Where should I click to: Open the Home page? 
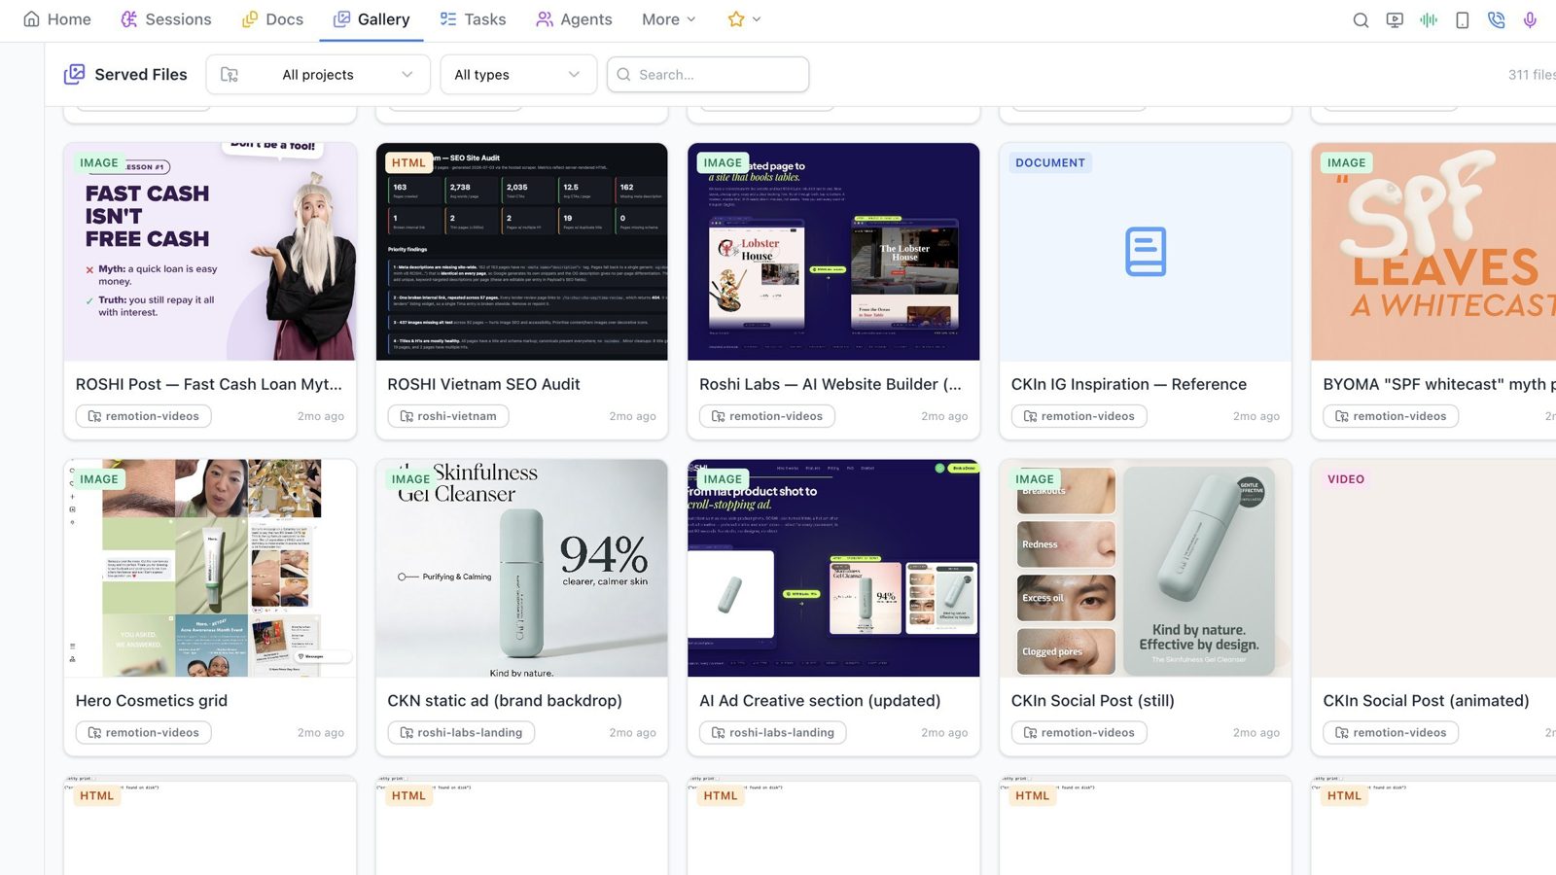point(56,19)
